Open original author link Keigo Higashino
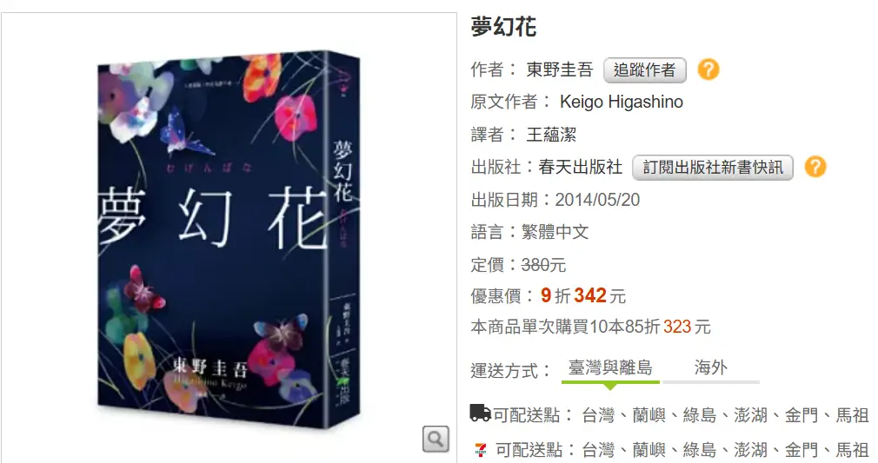 pyautogui.click(x=621, y=102)
